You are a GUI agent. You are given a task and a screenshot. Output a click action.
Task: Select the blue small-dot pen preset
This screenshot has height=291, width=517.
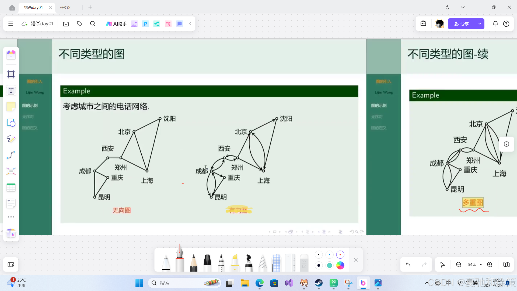pos(329,255)
